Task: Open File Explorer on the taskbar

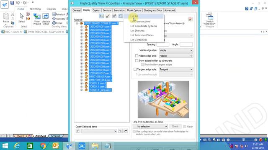Action: pyautogui.click(x=95, y=146)
